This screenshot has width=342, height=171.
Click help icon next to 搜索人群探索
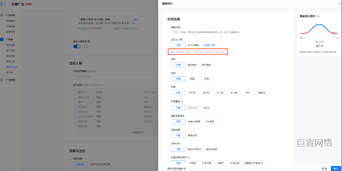point(89,41)
